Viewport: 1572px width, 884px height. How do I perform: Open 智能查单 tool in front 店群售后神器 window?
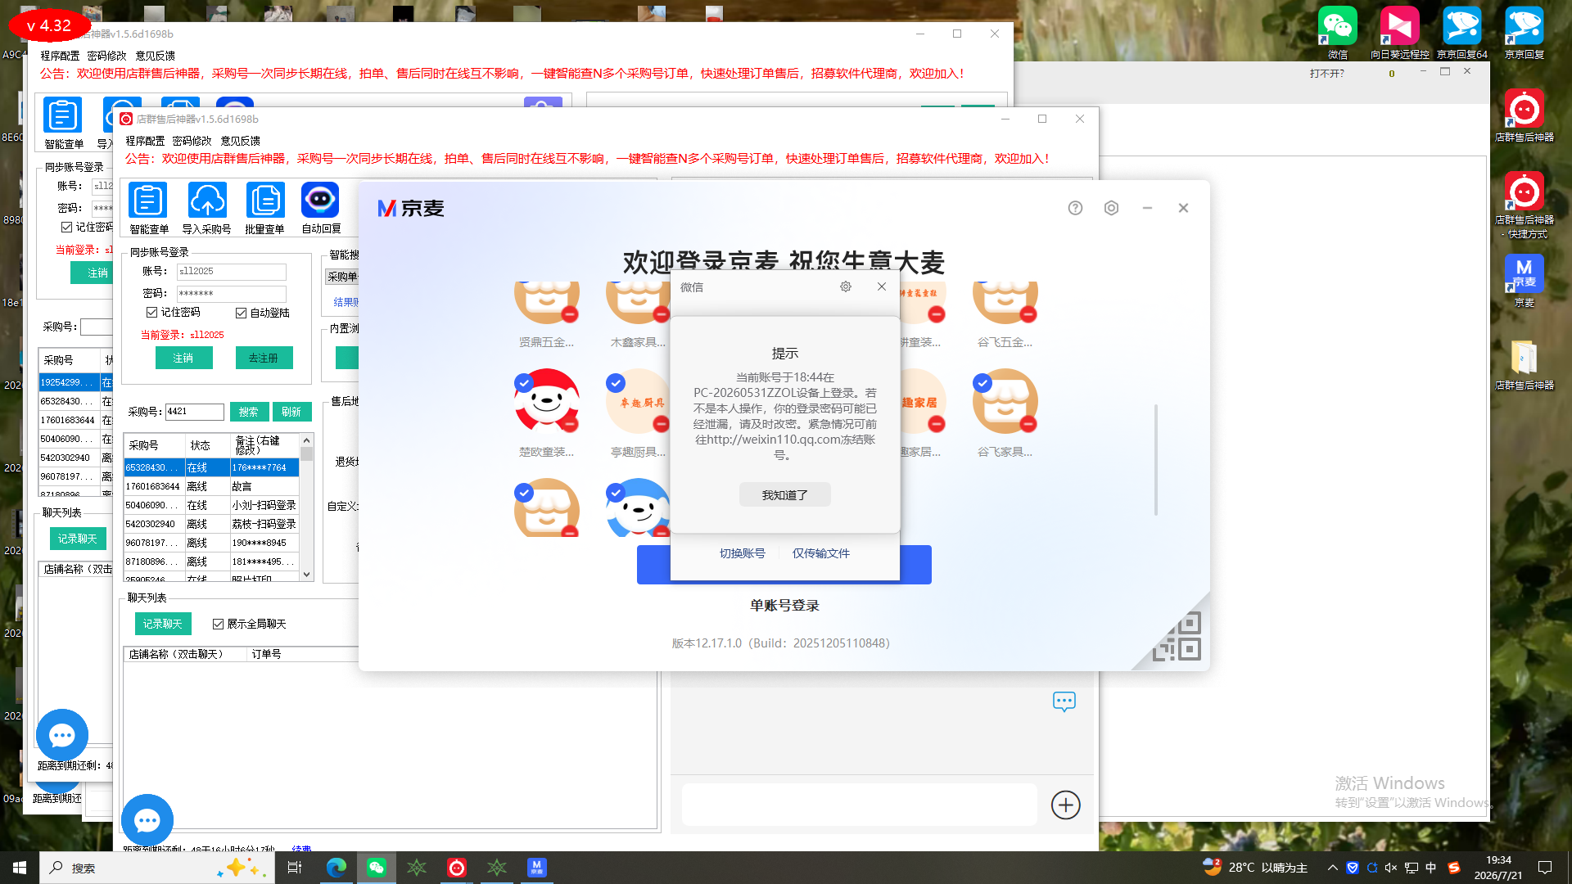pyautogui.click(x=147, y=201)
